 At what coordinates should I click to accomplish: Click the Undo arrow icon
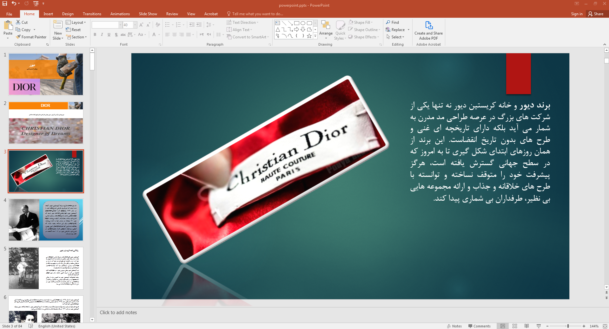[x=14, y=3]
